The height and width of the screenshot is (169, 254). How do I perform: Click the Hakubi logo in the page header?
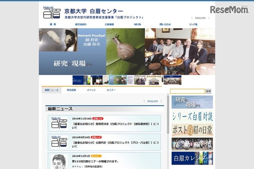click(x=52, y=13)
